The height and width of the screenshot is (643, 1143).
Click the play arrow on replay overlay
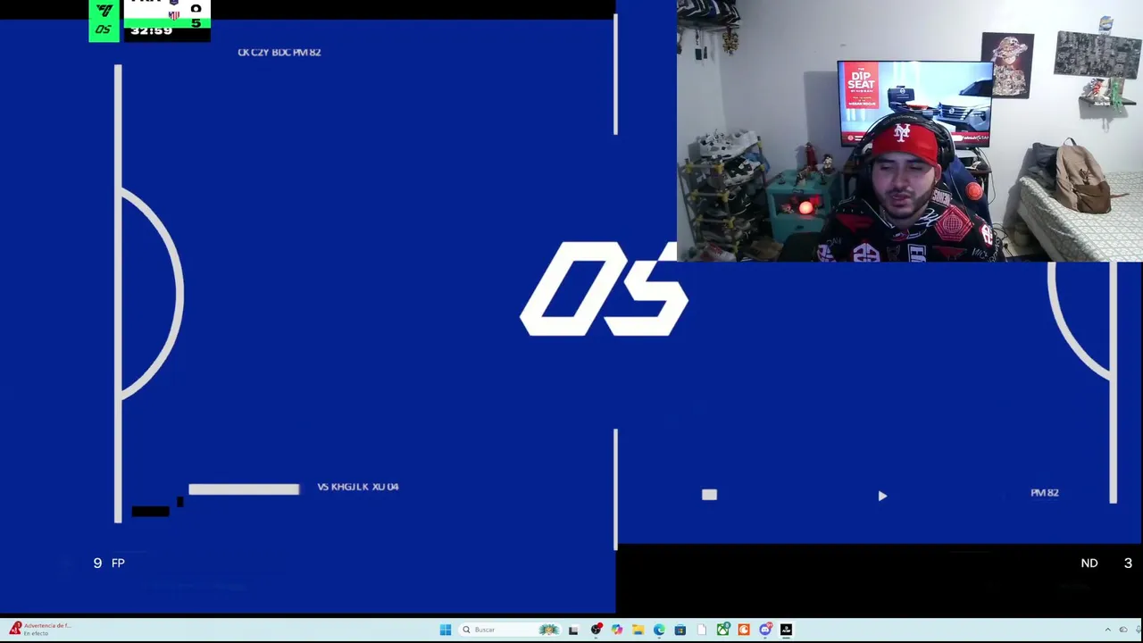[882, 496]
